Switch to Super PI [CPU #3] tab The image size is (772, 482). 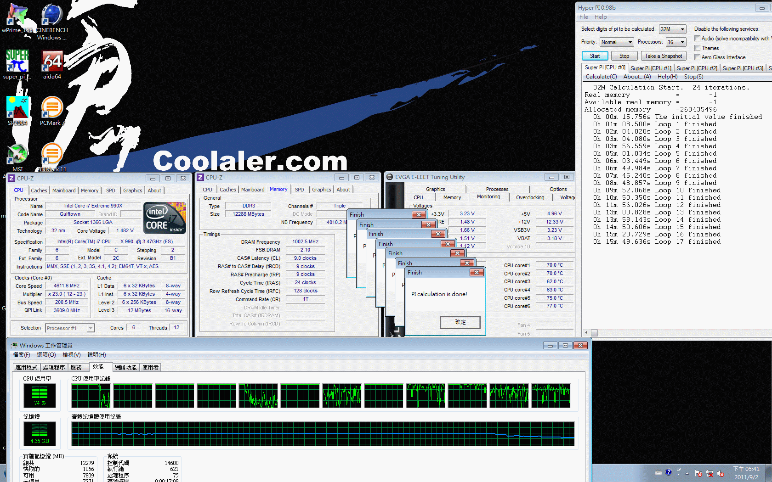tap(743, 68)
